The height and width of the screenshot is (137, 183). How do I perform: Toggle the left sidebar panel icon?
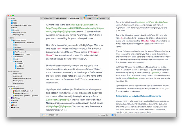pos(44,115)
